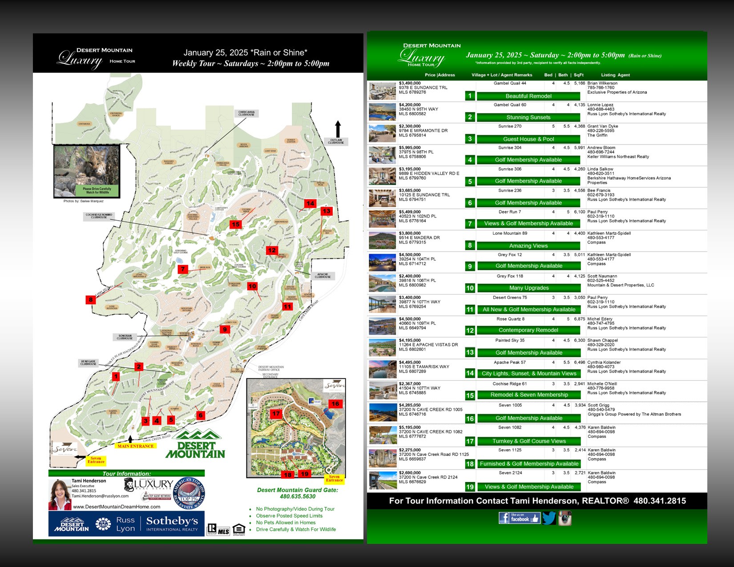Click the Beautiful Remodel green banner
The height and width of the screenshot is (567, 734).
point(528,96)
